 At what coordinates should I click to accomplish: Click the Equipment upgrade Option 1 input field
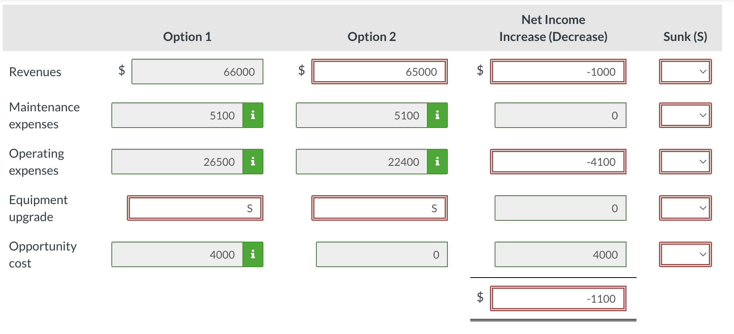tap(195, 208)
